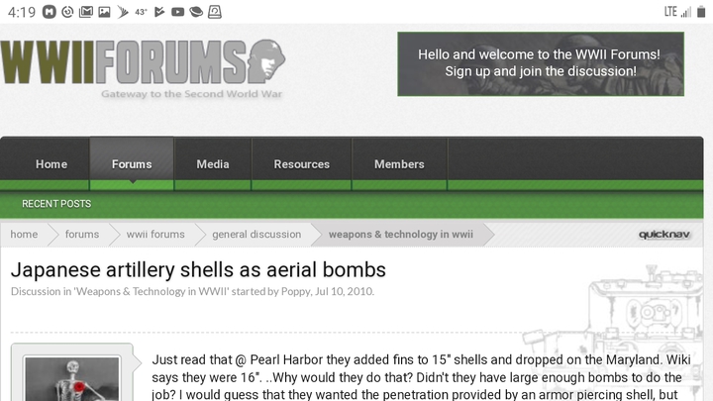Open the YouTube notification icon in status bar
The image size is (713, 401).
pos(178,12)
